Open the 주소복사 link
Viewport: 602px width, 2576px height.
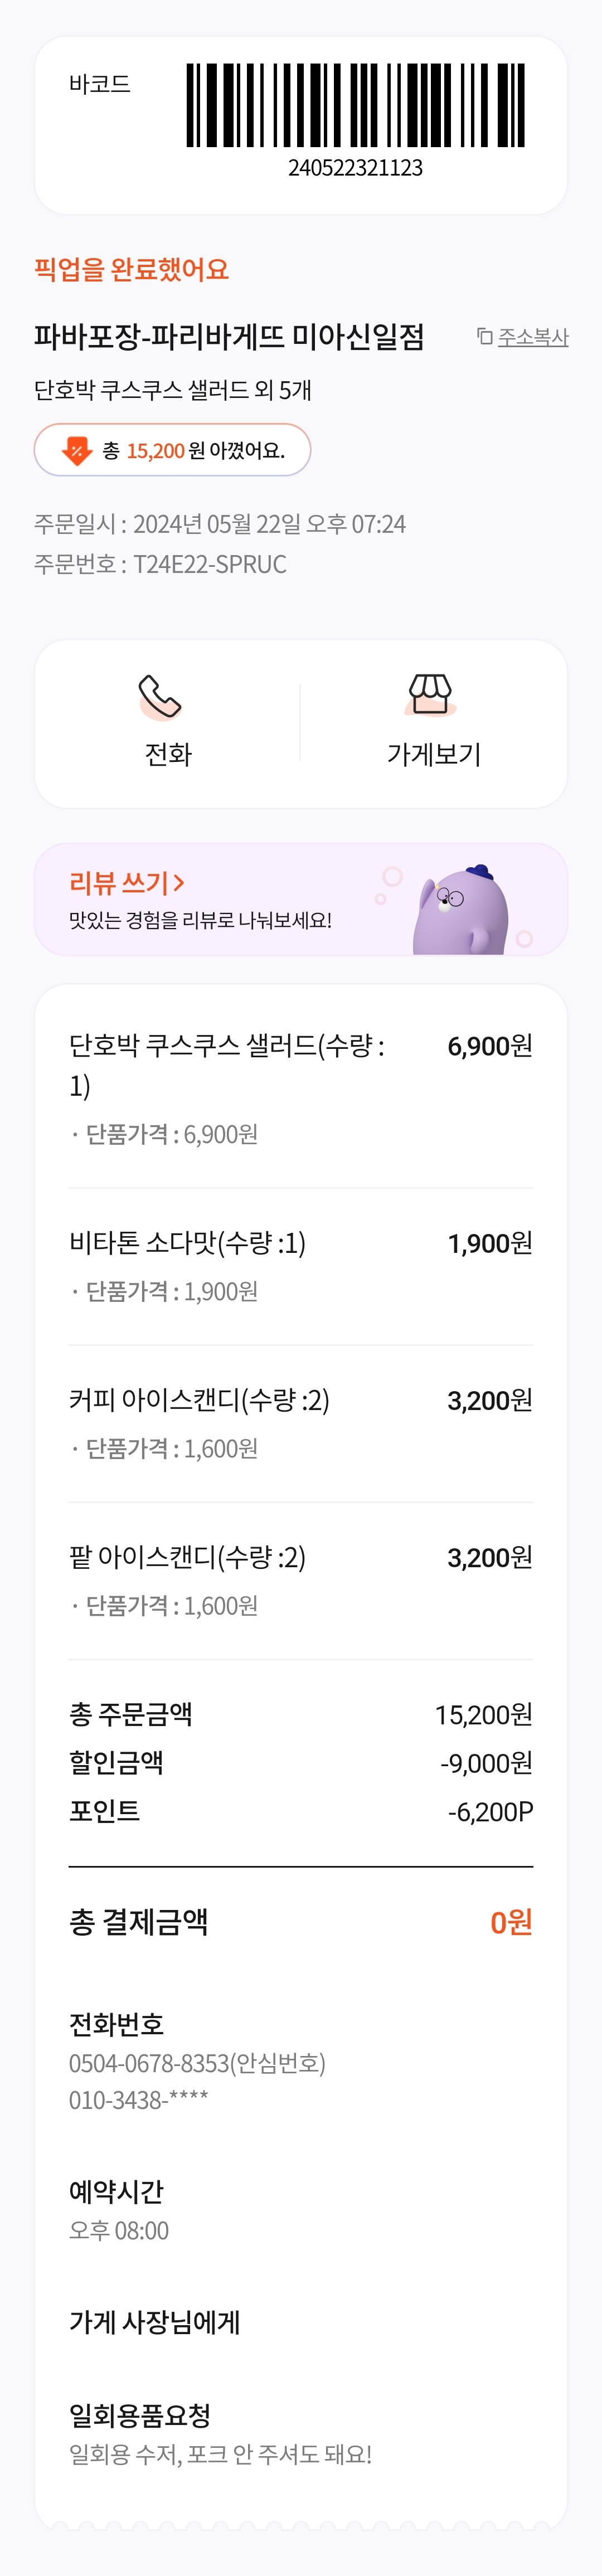point(533,337)
